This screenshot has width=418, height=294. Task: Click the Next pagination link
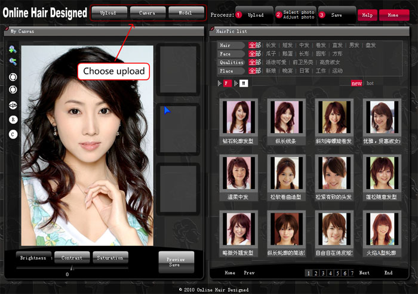(x=364, y=273)
